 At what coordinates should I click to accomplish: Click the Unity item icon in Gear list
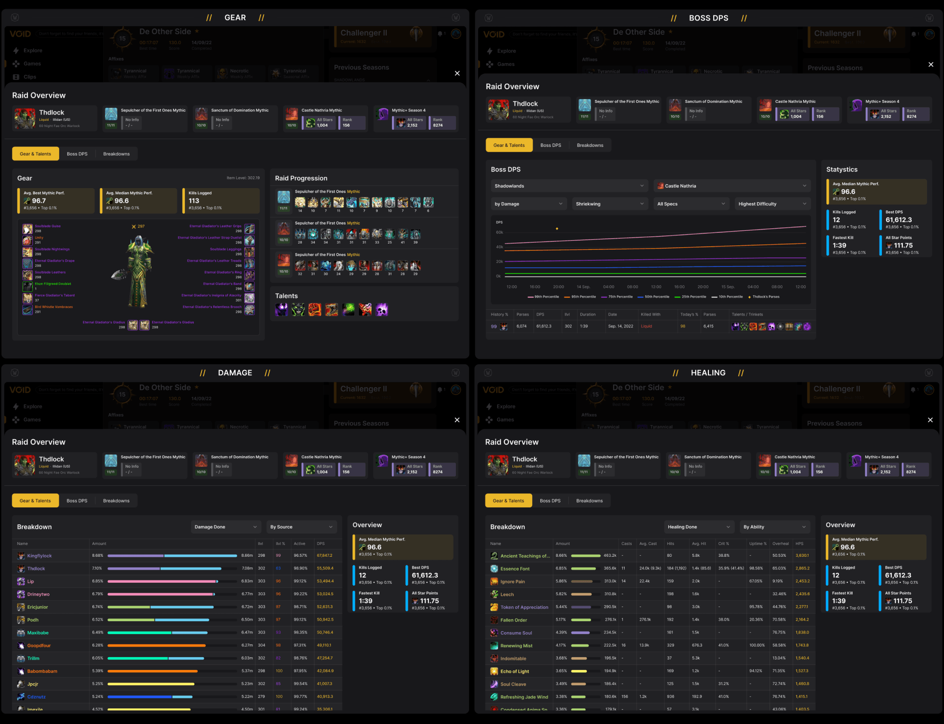click(27, 240)
